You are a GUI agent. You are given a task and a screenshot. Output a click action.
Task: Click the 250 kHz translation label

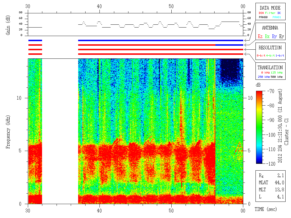[264, 77]
